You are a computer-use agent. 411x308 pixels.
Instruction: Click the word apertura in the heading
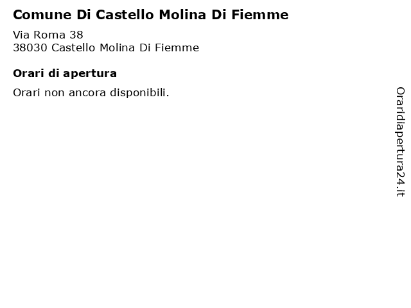(90, 74)
